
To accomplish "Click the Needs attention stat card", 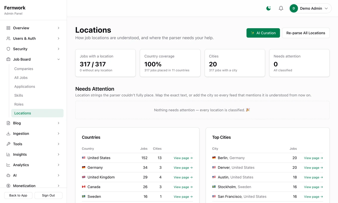I will [x=299, y=63].
